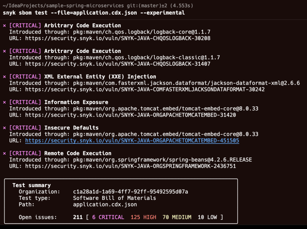
Task: Click the × marker beside logback-classic Arbitrary Code Execution
Action: point(5,51)
